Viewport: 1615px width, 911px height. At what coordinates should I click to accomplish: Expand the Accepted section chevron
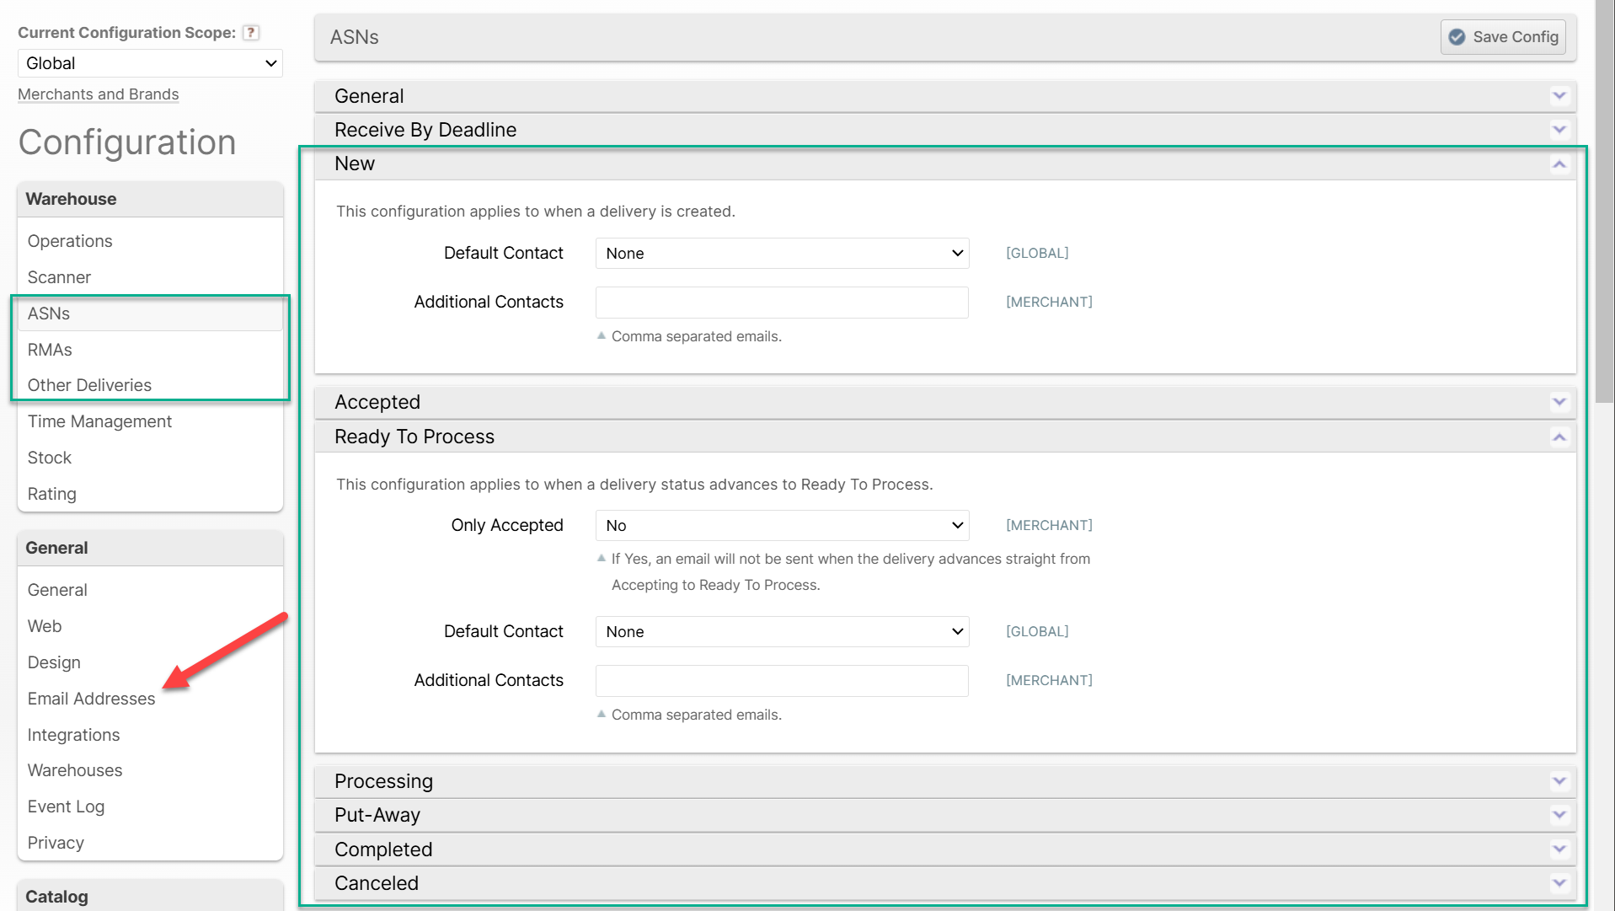coord(1559,402)
